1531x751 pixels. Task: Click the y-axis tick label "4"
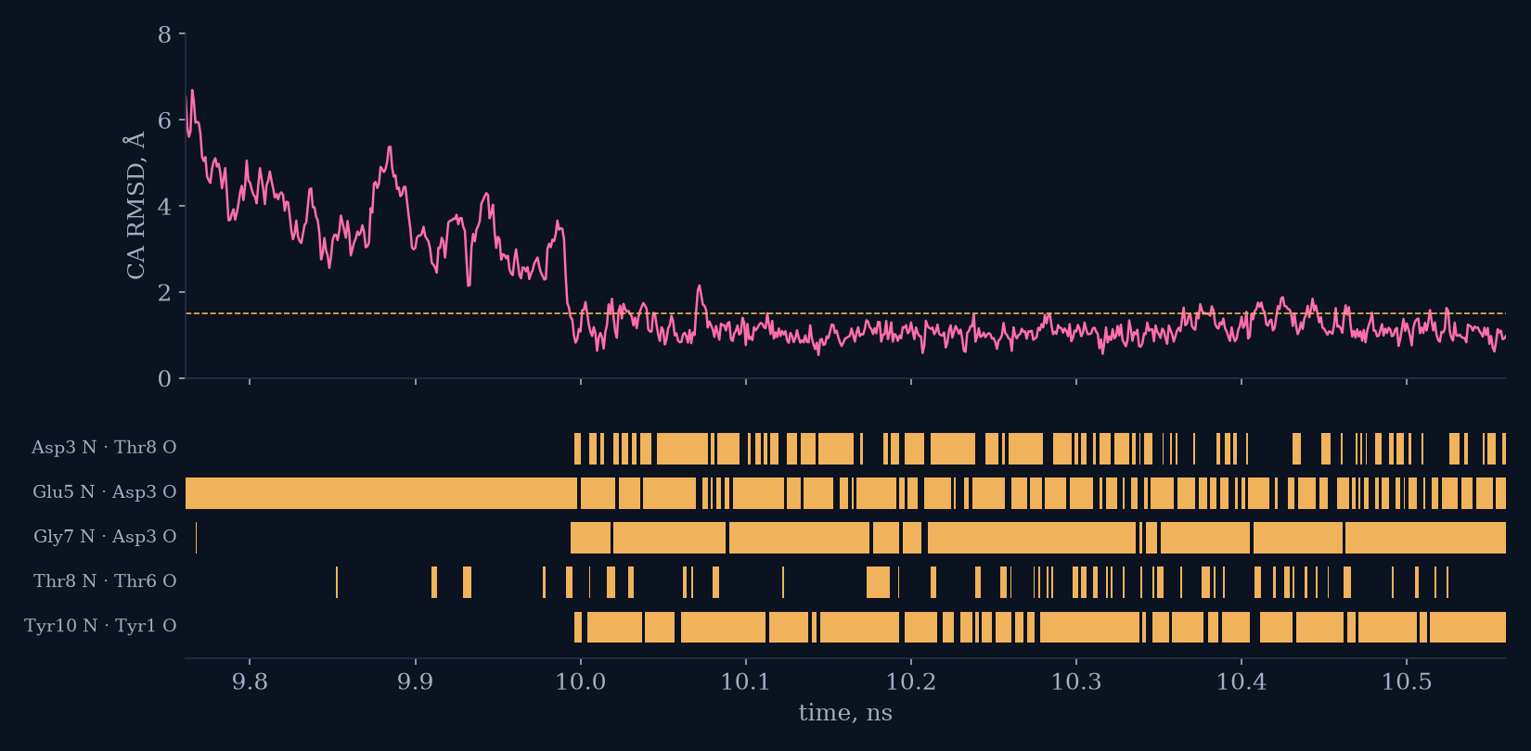165,207
